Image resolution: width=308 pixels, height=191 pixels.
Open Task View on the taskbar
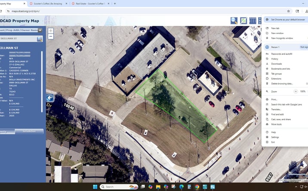[143, 187]
